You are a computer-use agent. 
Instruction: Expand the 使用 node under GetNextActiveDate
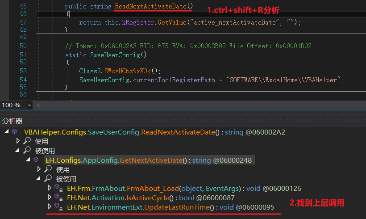pos(39,169)
